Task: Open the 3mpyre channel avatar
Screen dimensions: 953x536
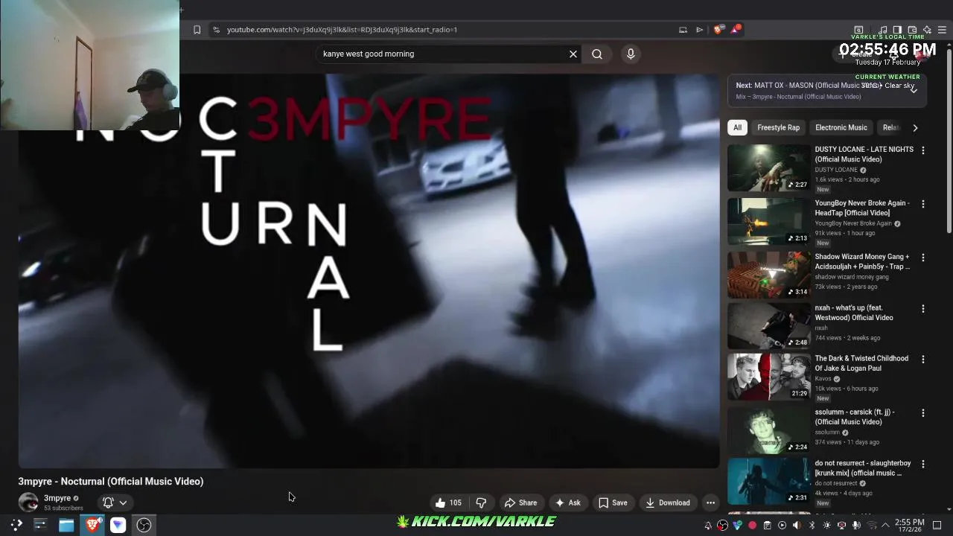Action: coord(28,502)
